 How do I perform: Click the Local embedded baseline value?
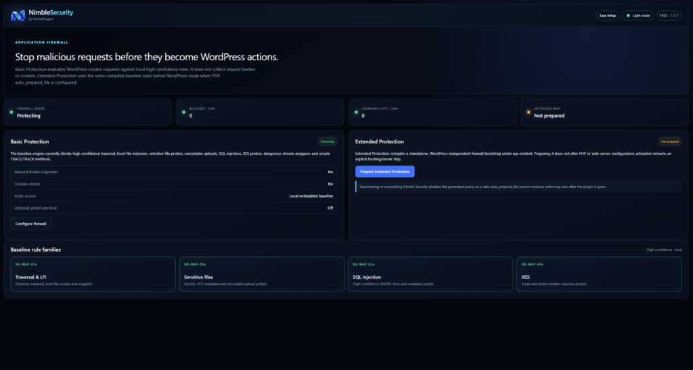tap(311, 196)
